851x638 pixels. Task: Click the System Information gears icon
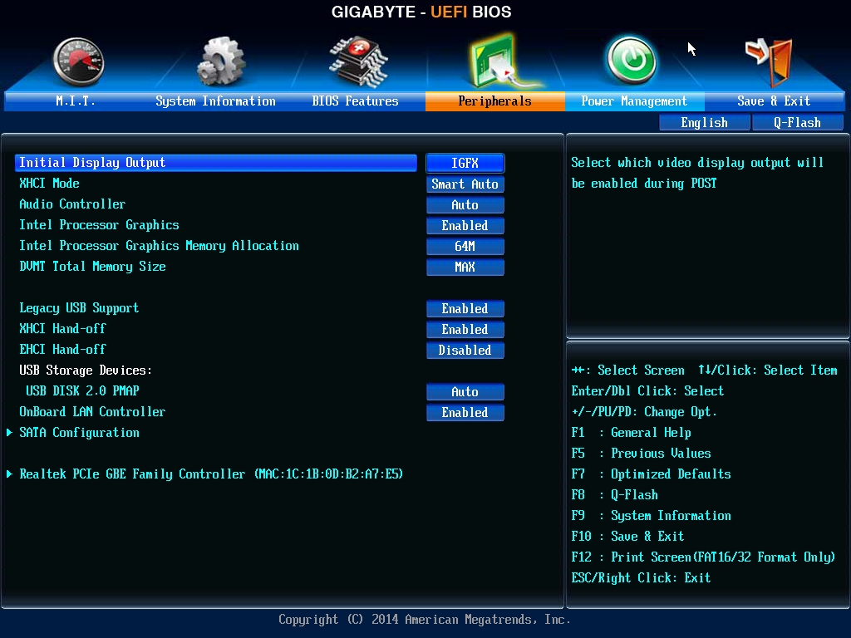[220, 61]
